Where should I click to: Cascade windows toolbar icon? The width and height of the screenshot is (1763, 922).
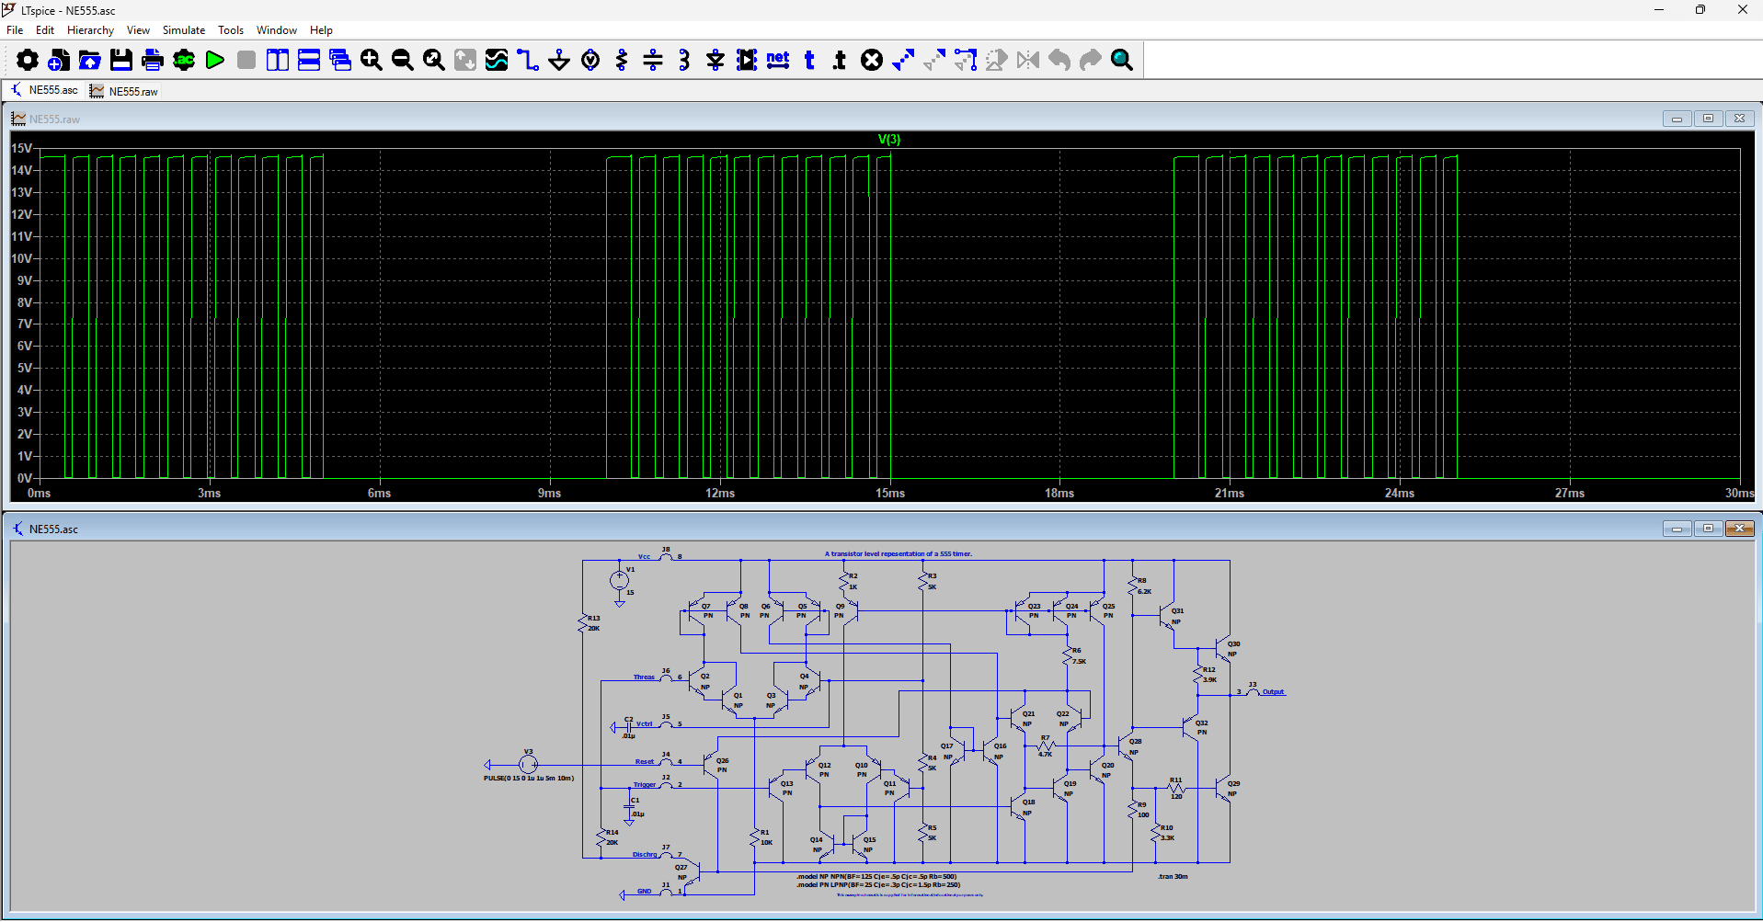pyautogui.click(x=340, y=61)
